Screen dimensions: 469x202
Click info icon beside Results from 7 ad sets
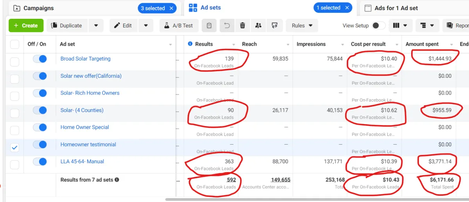click(117, 180)
